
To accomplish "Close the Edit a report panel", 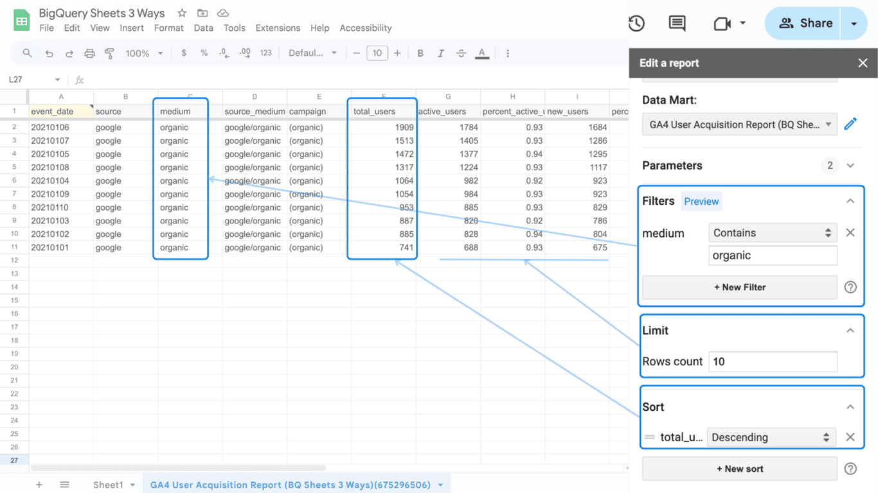I will (x=863, y=63).
